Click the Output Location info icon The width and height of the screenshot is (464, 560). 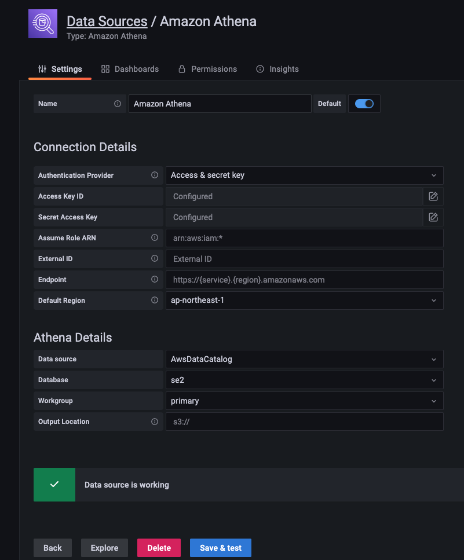point(155,422)
